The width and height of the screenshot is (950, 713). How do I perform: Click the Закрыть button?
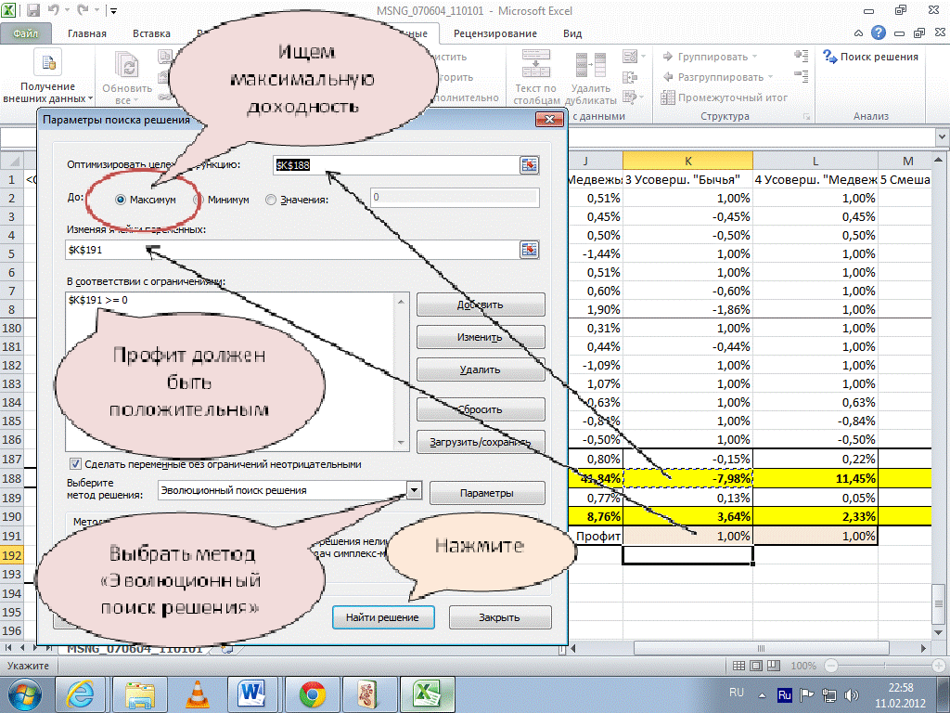click(x=500, y=617)
